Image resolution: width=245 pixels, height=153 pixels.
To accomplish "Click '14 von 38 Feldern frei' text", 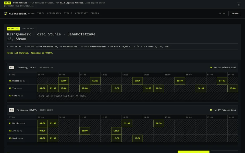I will [x=223, y=67].
